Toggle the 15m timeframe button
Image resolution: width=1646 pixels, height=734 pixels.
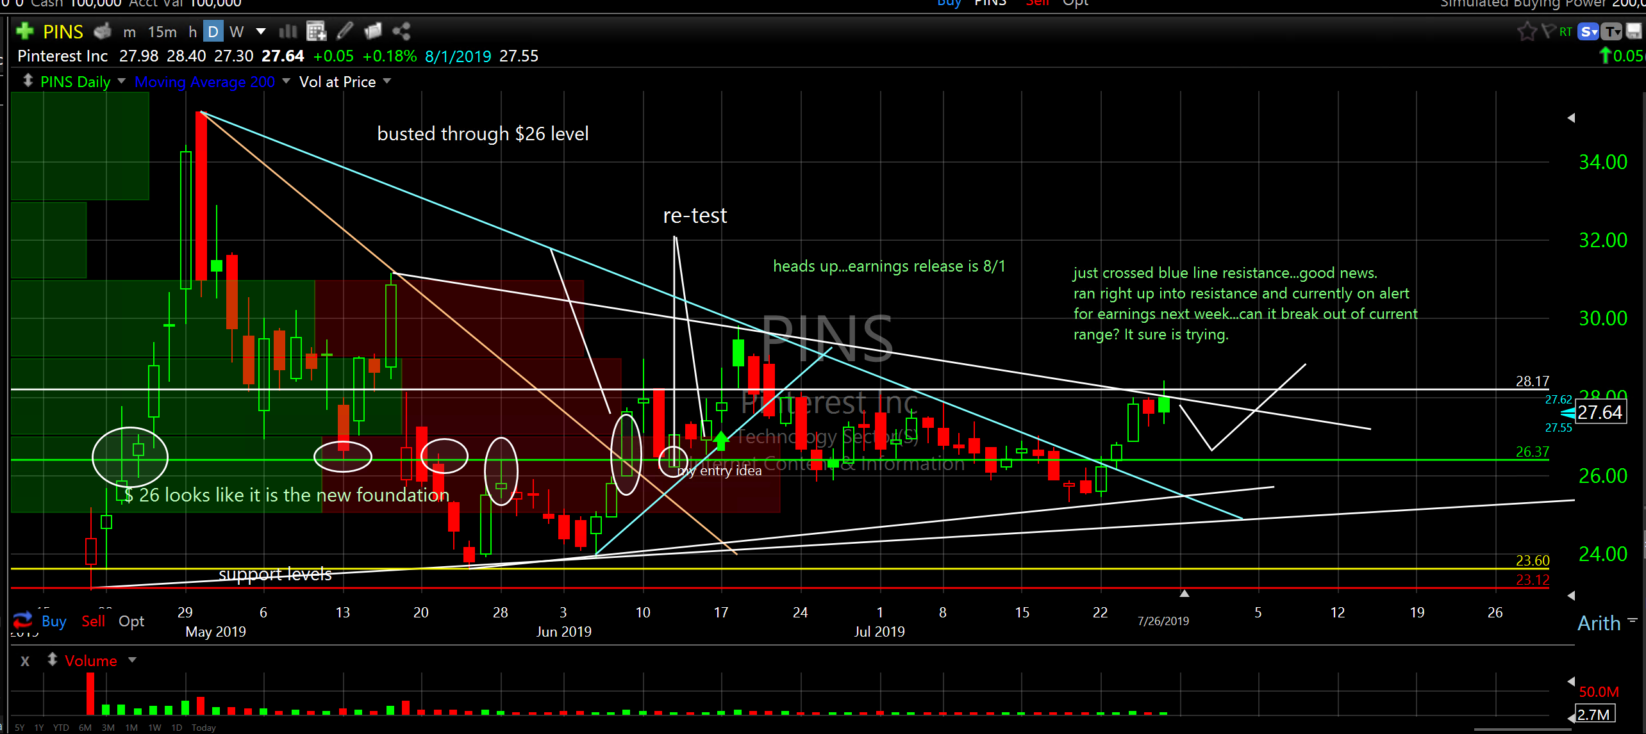point(162,31)
